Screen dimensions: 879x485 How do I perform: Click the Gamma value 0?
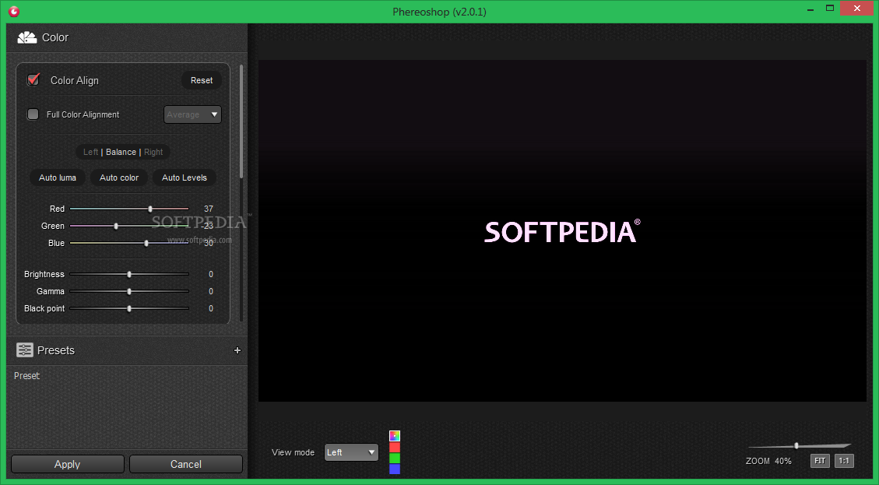click(211, 292)
